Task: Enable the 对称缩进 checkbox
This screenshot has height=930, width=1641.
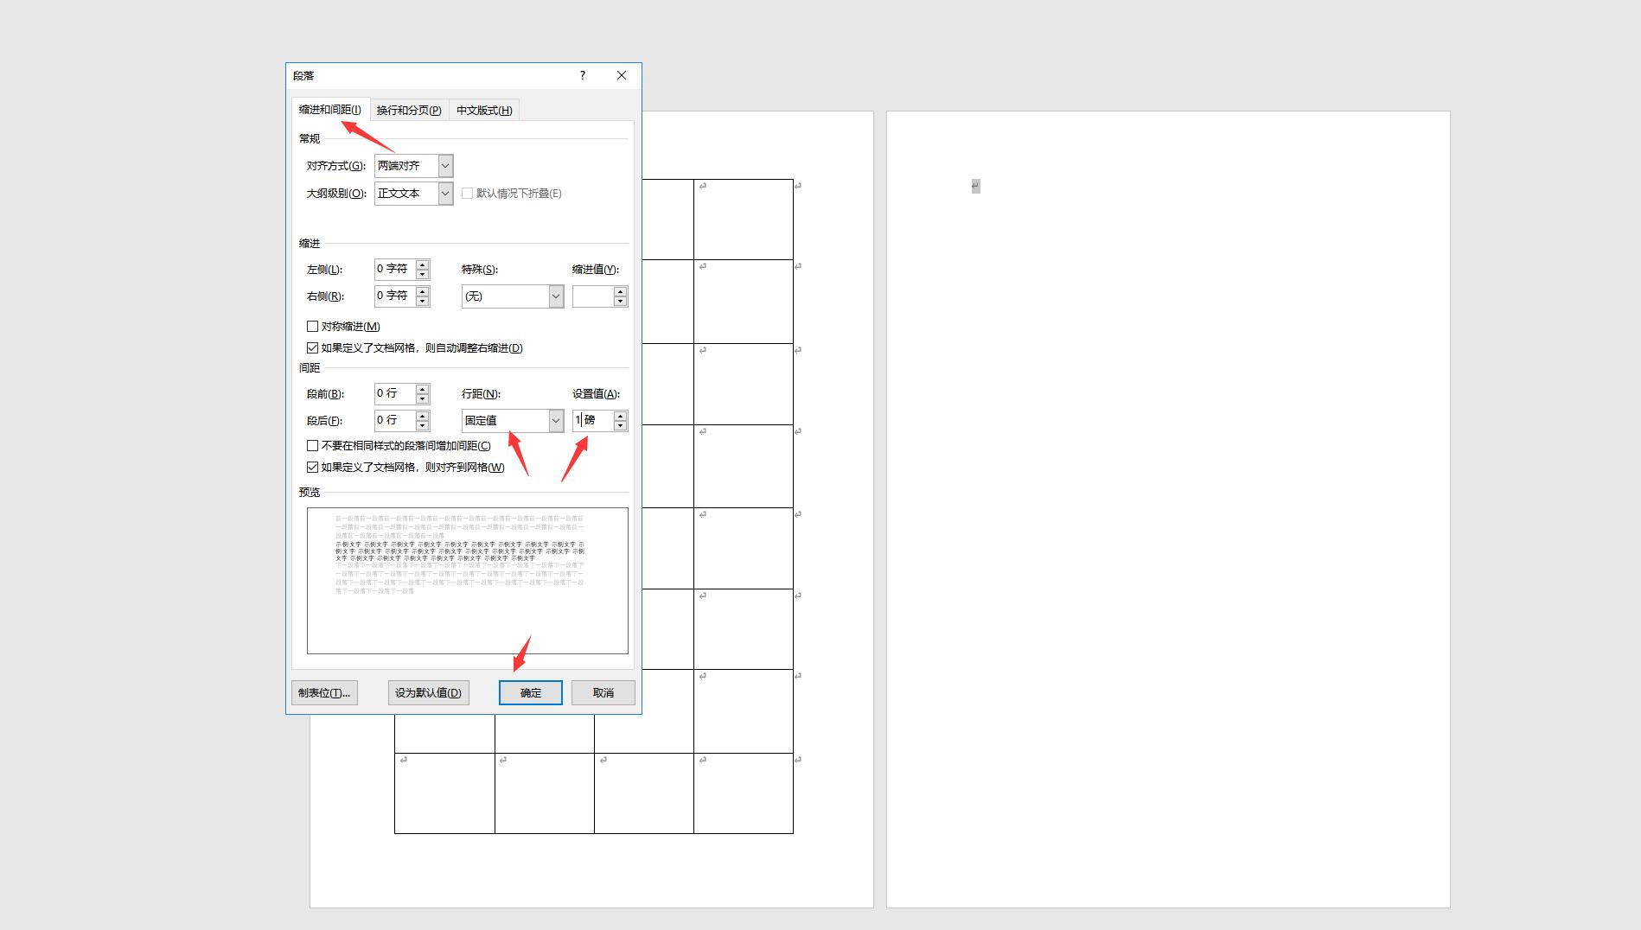Action: (x=313, y=326)
